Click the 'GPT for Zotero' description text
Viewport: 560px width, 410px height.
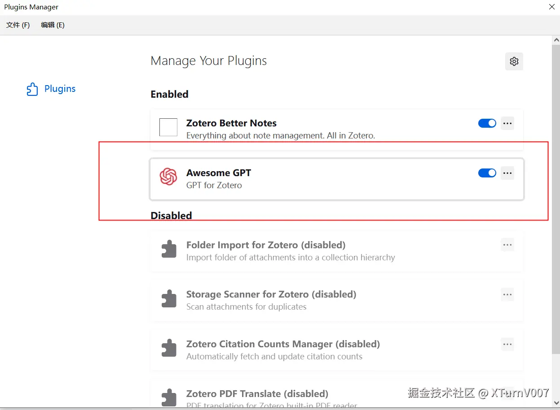click(x=214, y=185)
